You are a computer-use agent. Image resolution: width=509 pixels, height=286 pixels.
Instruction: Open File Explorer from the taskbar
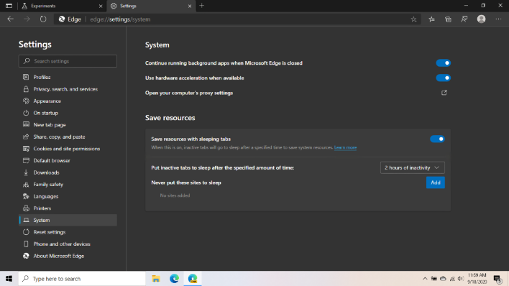[156, 279]
